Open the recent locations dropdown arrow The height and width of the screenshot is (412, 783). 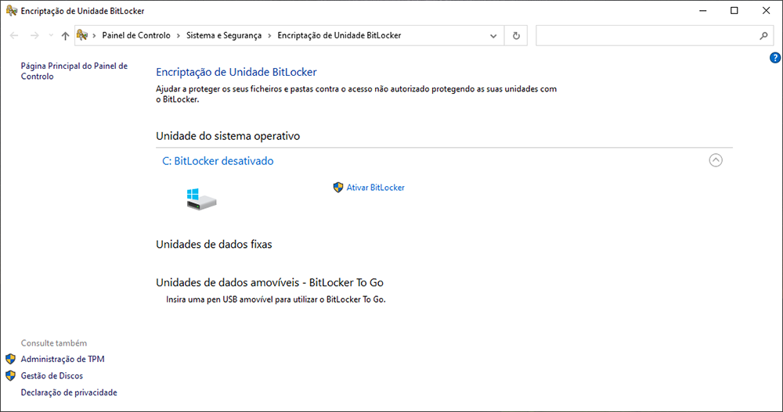(x=51, y=35)
